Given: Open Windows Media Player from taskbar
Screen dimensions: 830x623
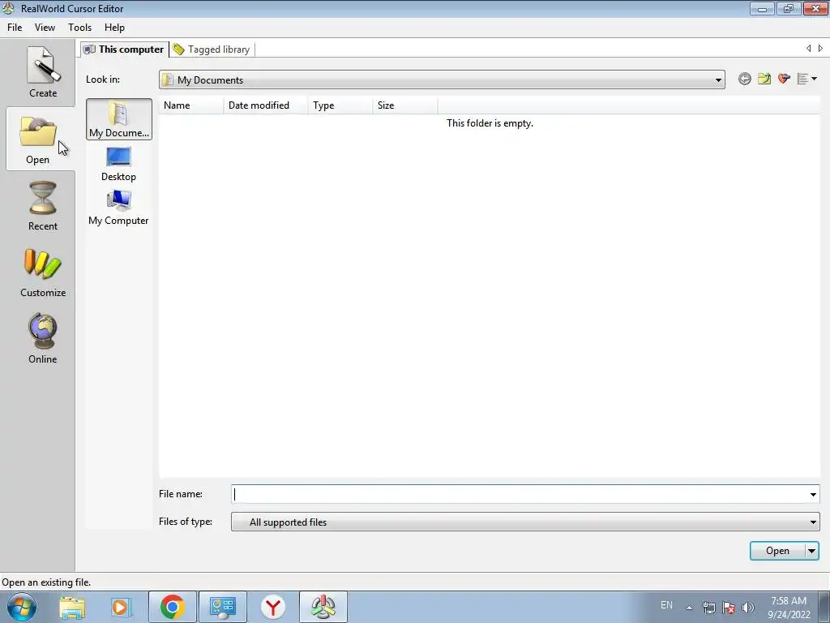Looking at the screenshot, I should pos(121,607).
